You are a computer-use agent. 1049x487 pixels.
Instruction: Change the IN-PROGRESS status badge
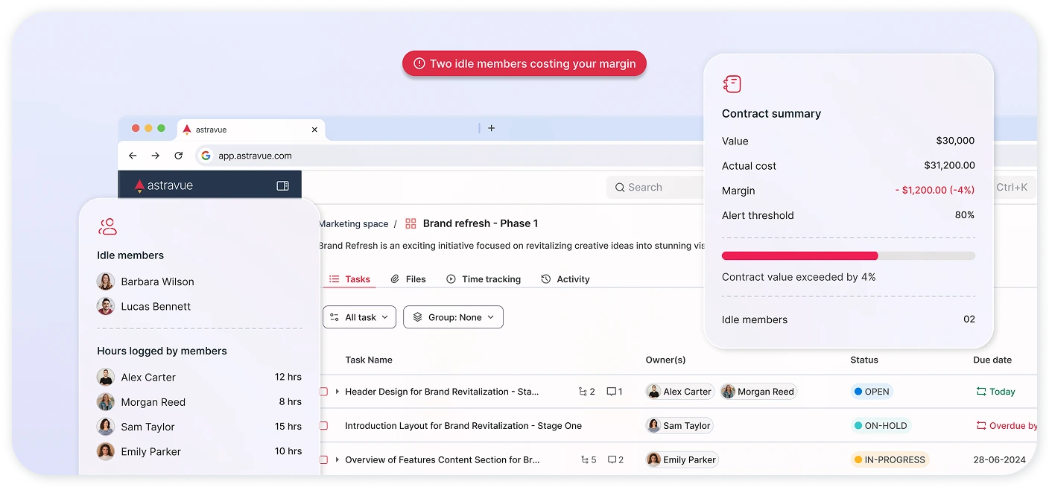click(x=890, y=460)
